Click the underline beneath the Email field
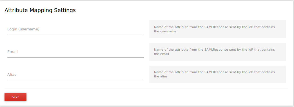This screenshot has width=294, height=107. point(75,57)
